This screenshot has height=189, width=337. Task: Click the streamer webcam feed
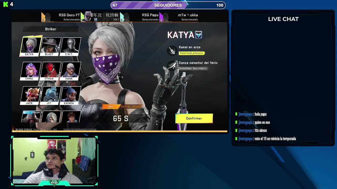pos(54,161)
